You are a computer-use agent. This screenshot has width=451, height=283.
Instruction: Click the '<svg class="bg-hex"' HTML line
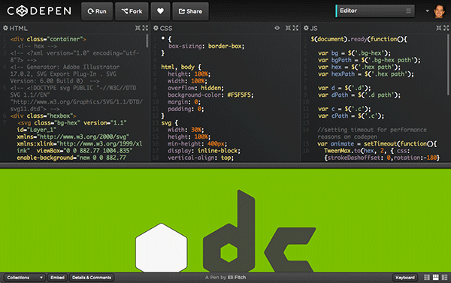pyautogui.click(x=72, y=123)
